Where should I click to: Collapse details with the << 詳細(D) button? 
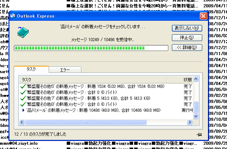coord(187,47)
